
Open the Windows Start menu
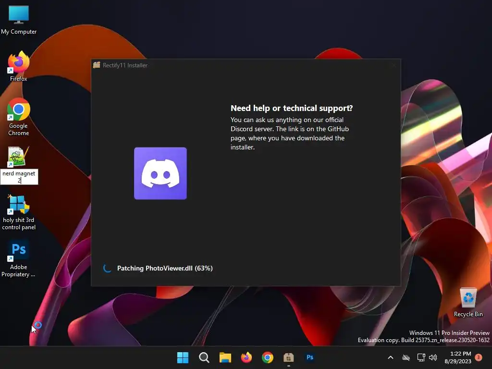tap(183, 357)
